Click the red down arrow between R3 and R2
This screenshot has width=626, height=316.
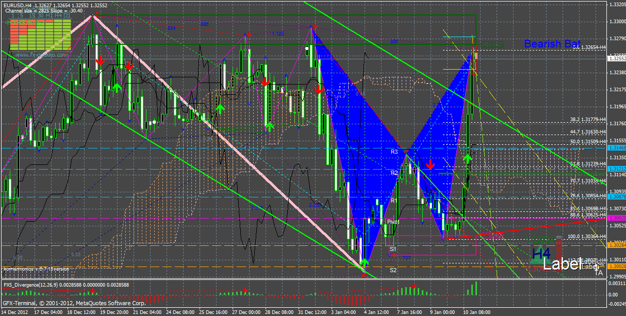pos(430,164)
